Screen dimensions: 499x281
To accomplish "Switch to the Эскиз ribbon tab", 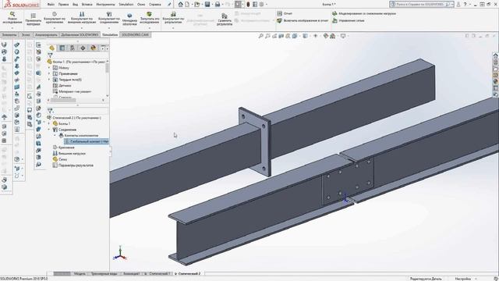I will (26, 34).
